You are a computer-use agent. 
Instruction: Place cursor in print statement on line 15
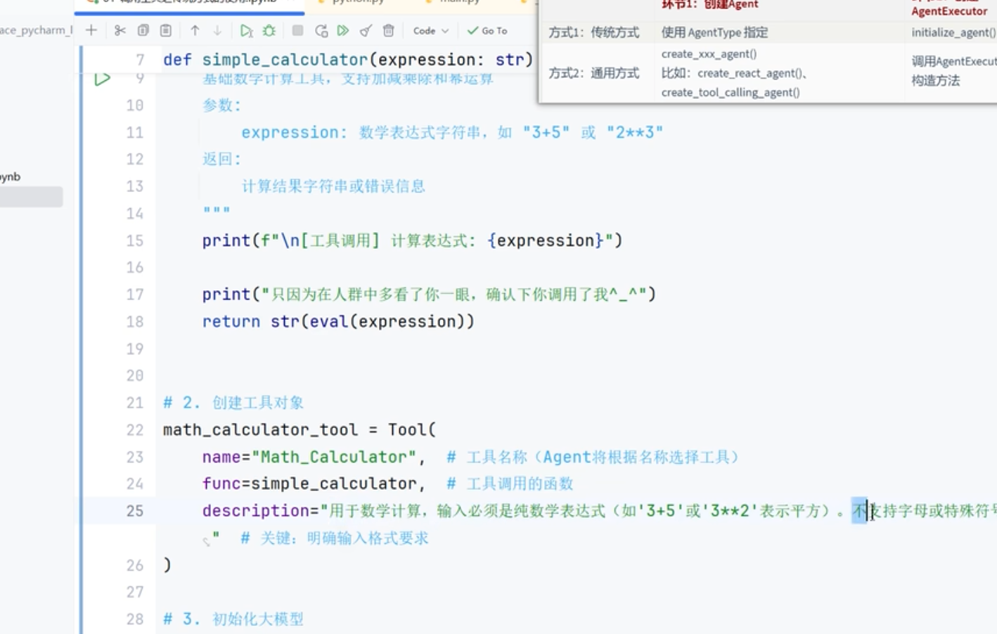[412, 240]
